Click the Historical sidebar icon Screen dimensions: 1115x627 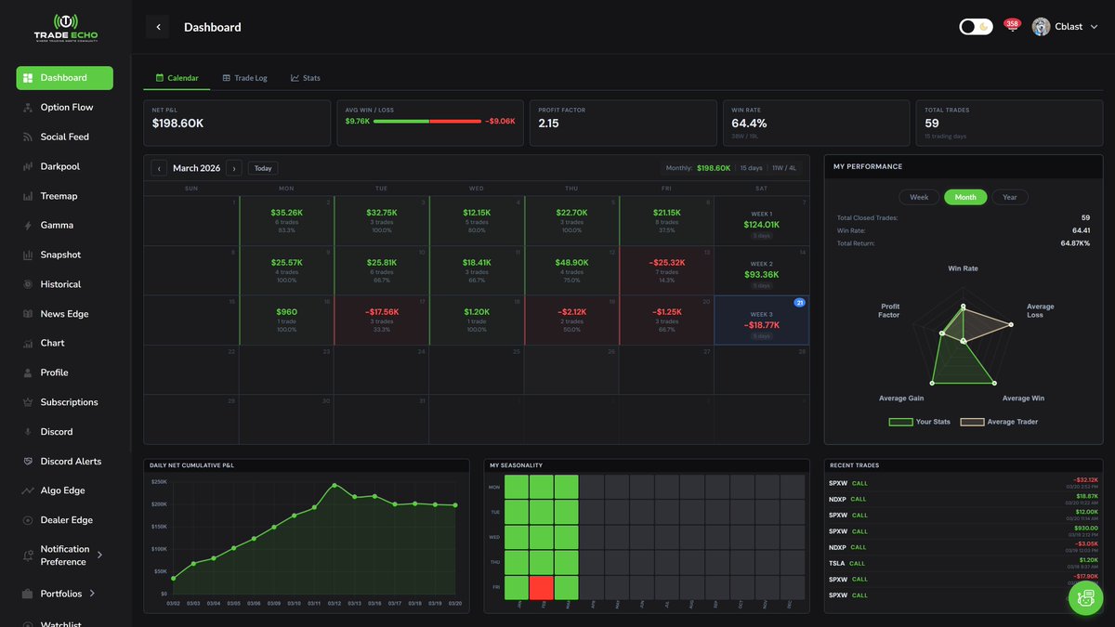pyautogui.click(x=28, y=285)
